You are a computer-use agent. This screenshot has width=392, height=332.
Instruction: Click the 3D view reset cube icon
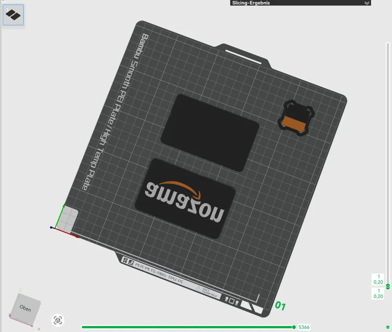[x=58, y=320]
